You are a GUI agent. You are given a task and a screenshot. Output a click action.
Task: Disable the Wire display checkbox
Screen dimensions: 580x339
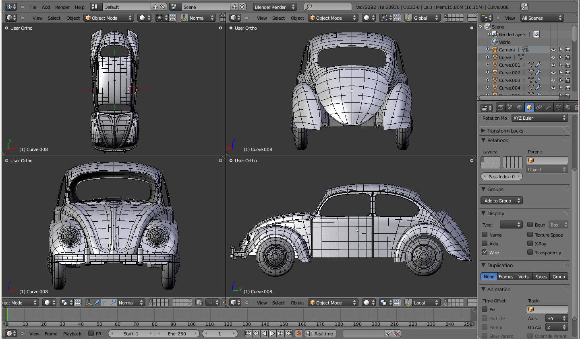coord(485,252)
